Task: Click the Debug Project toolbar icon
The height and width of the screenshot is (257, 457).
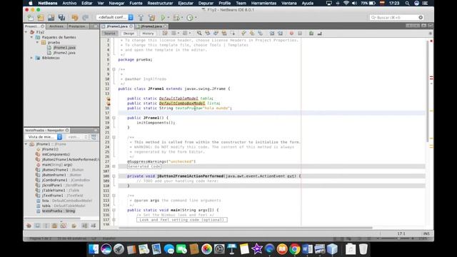Action: pos(176,17)
